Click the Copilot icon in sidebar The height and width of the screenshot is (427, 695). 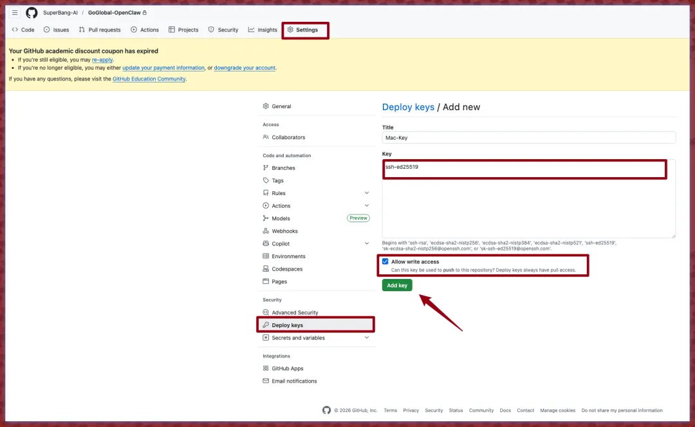(x=266, y=243)
